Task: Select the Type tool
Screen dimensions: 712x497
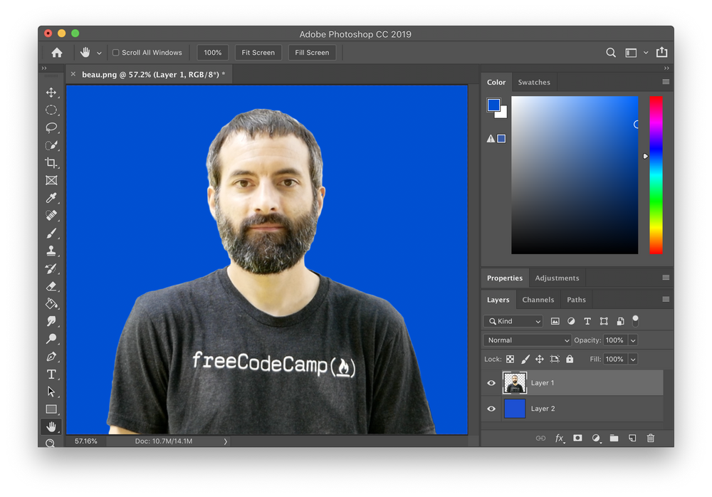Action: pos(51,374)
